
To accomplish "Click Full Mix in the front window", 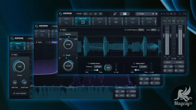I will (x=79, y=14).
